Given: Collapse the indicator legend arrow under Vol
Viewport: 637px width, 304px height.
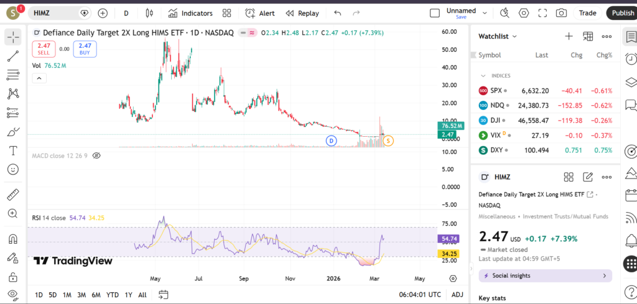Looking at the screenshot, I should click(39, 78).
